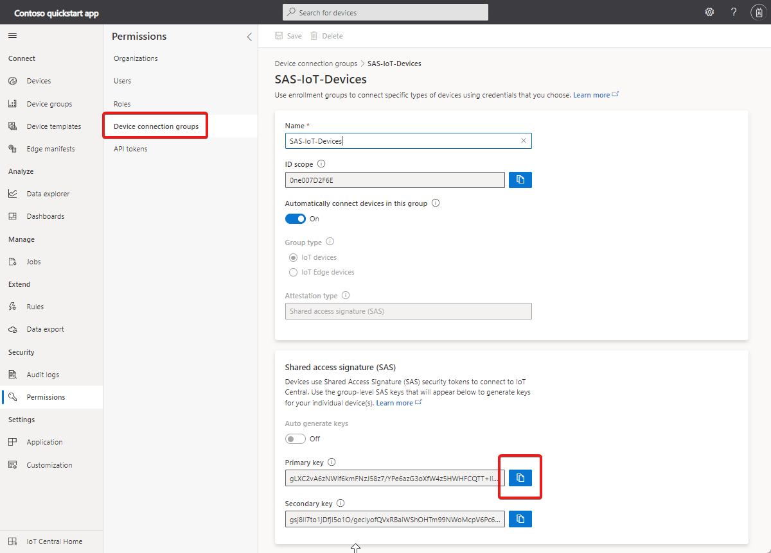Show Group type info icon
Screen dimensions: 771x553
[330, 242]
